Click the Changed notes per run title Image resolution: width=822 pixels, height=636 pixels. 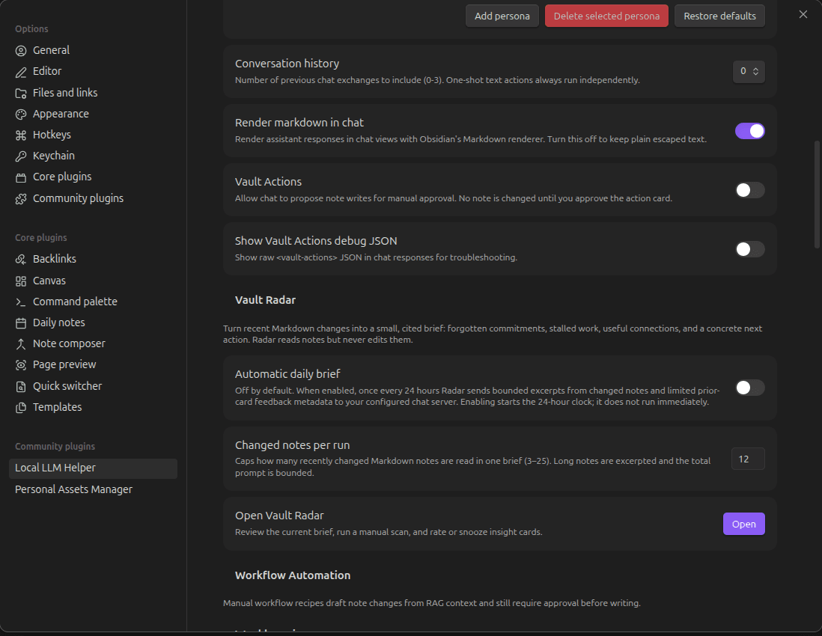(x=292, y=445)
